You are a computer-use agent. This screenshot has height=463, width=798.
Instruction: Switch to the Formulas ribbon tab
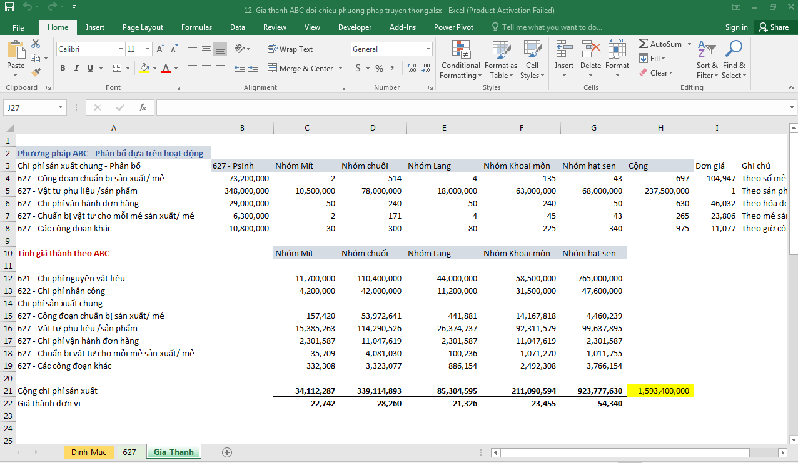196,27
